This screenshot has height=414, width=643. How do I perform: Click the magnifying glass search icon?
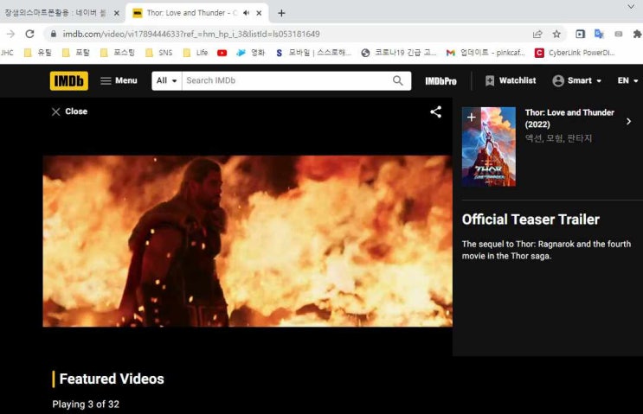pos(398,80)
